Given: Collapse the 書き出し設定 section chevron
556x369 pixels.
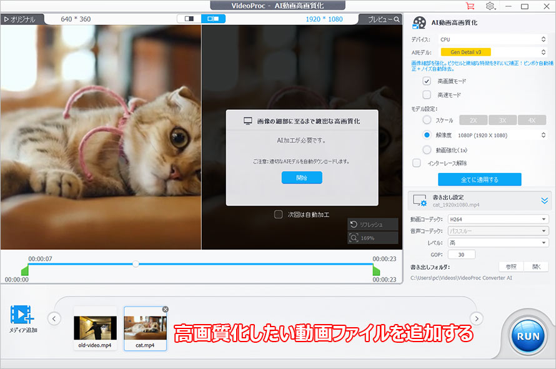Looking at the screenshot, I should tap(544, 200).
